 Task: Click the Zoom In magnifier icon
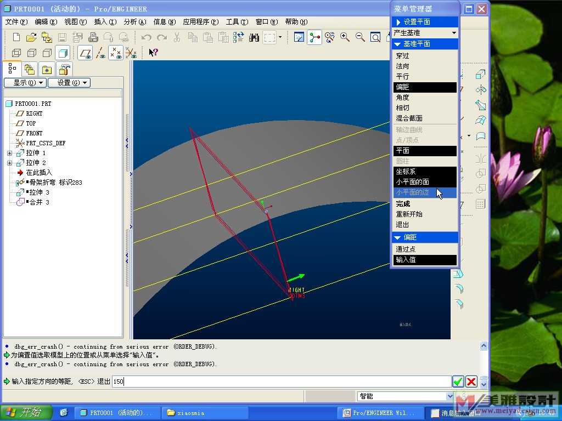click(x=345, y=37)
